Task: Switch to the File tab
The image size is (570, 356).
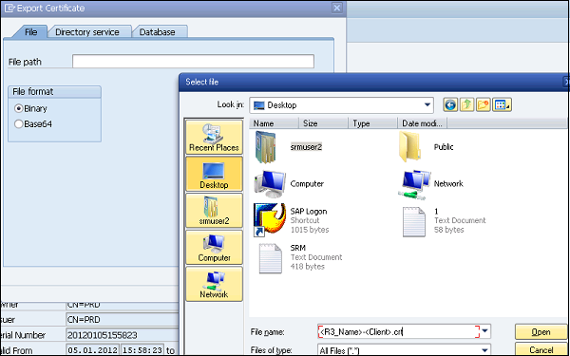Action: pyautogui.click(x=31, y=32)
